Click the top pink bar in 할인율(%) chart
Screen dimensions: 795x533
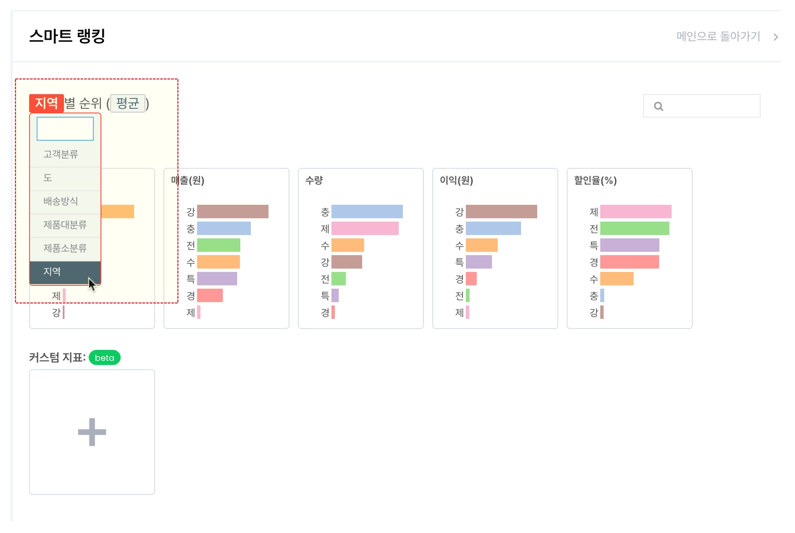(x=636, y=212)
